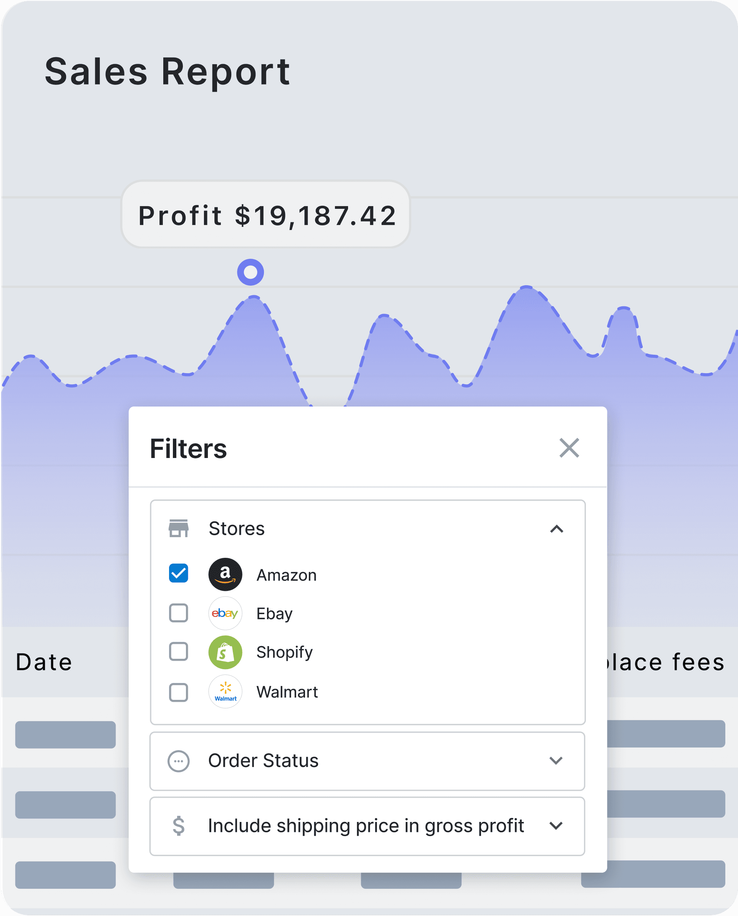The width and height of the screenshot is (738, 916).
Task: Click the Order Status ellipsis circle icon
Action: [x=179, y=761]
